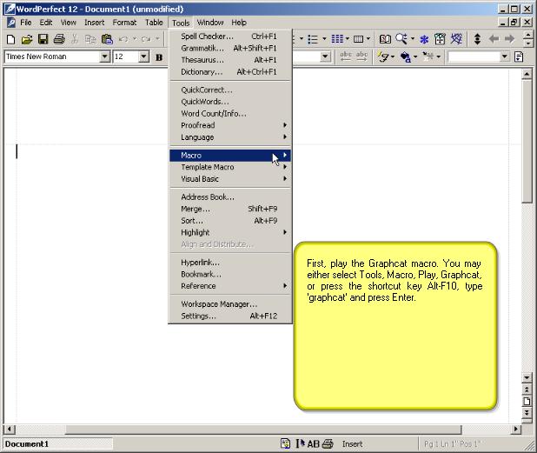Click the Table QuickCreate icon
The width and height of the screenshot is (537, 453).
[x=358, y=39]
